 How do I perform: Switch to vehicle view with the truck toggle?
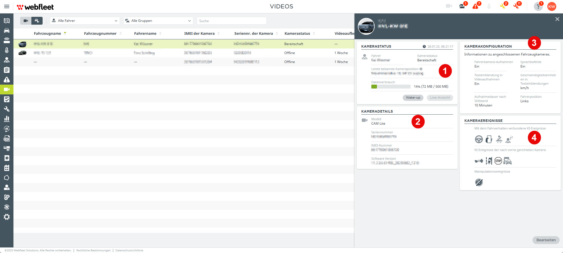click(37, 21)
